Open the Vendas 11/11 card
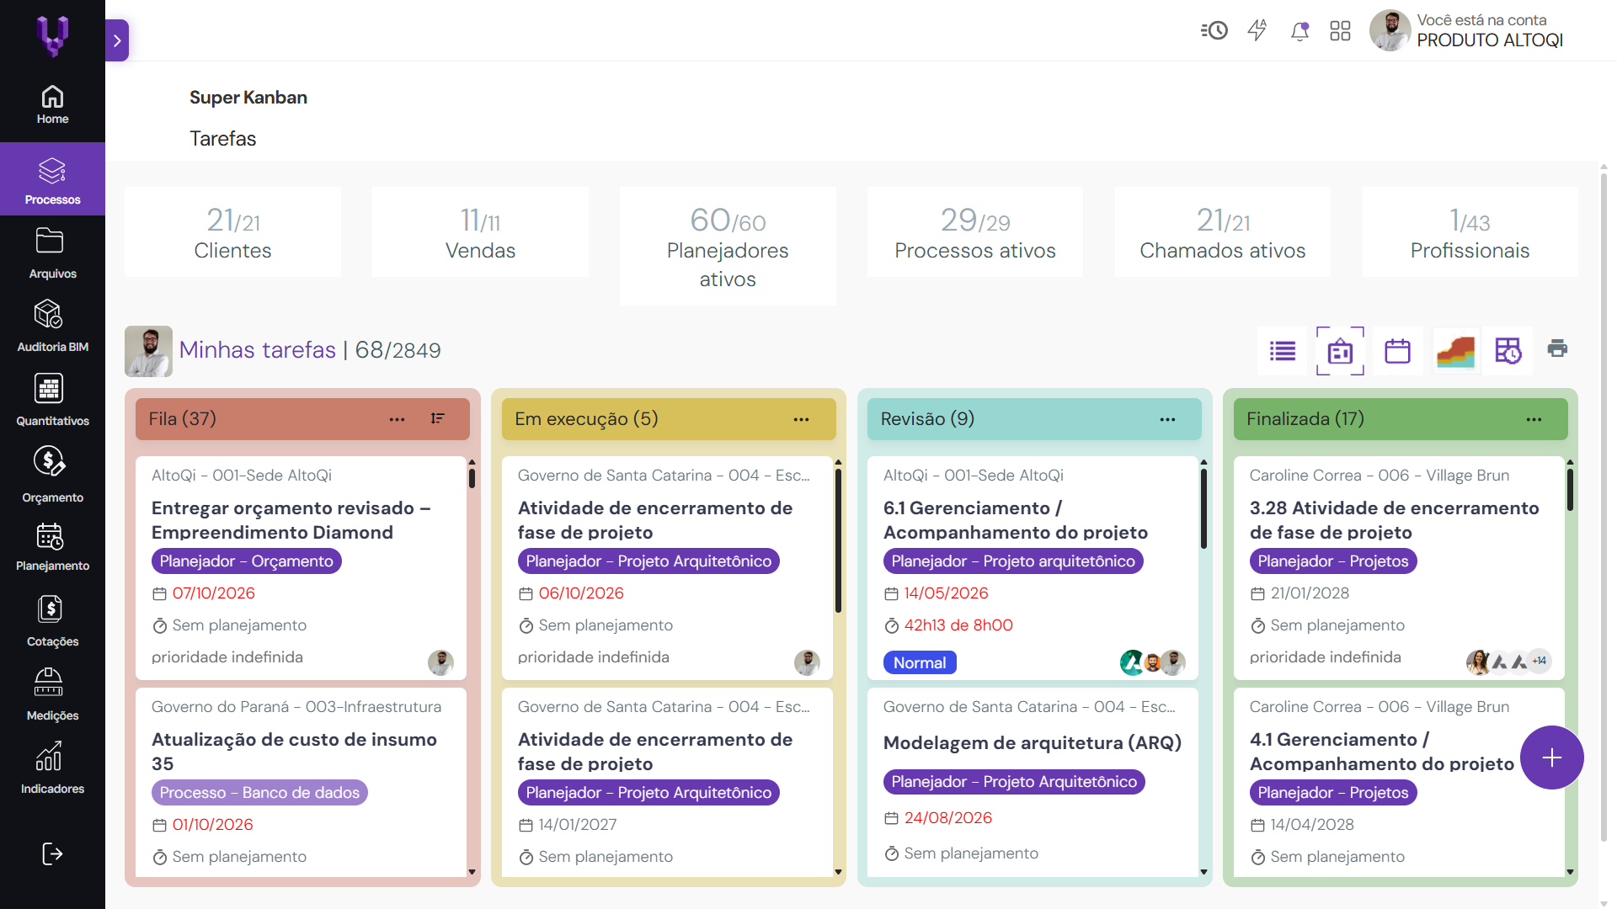The image size is (1617, 909). point(480,232)
